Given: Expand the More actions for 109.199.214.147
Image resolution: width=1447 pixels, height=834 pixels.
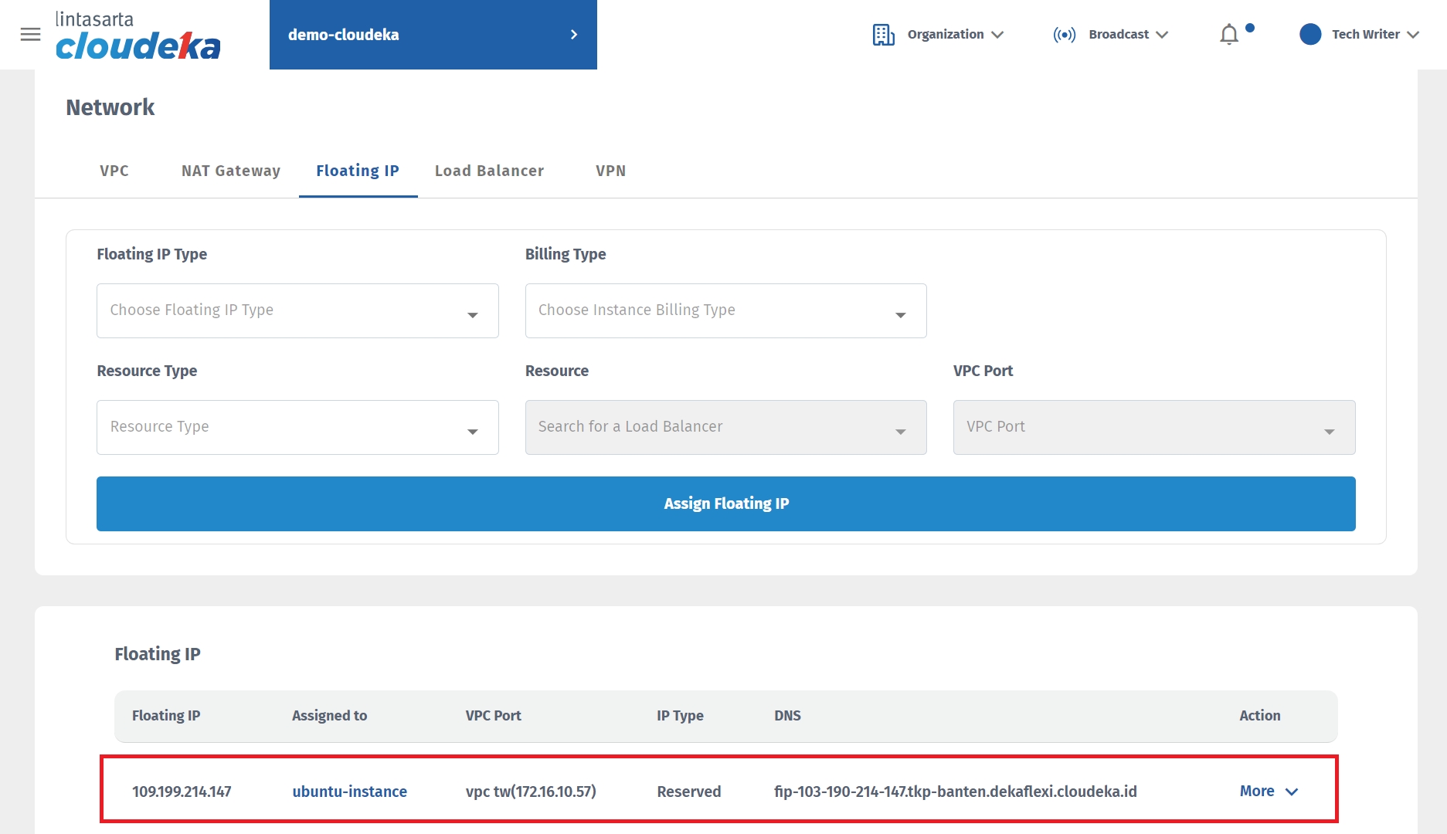Looking at the screenshot, I should 1268,792.
